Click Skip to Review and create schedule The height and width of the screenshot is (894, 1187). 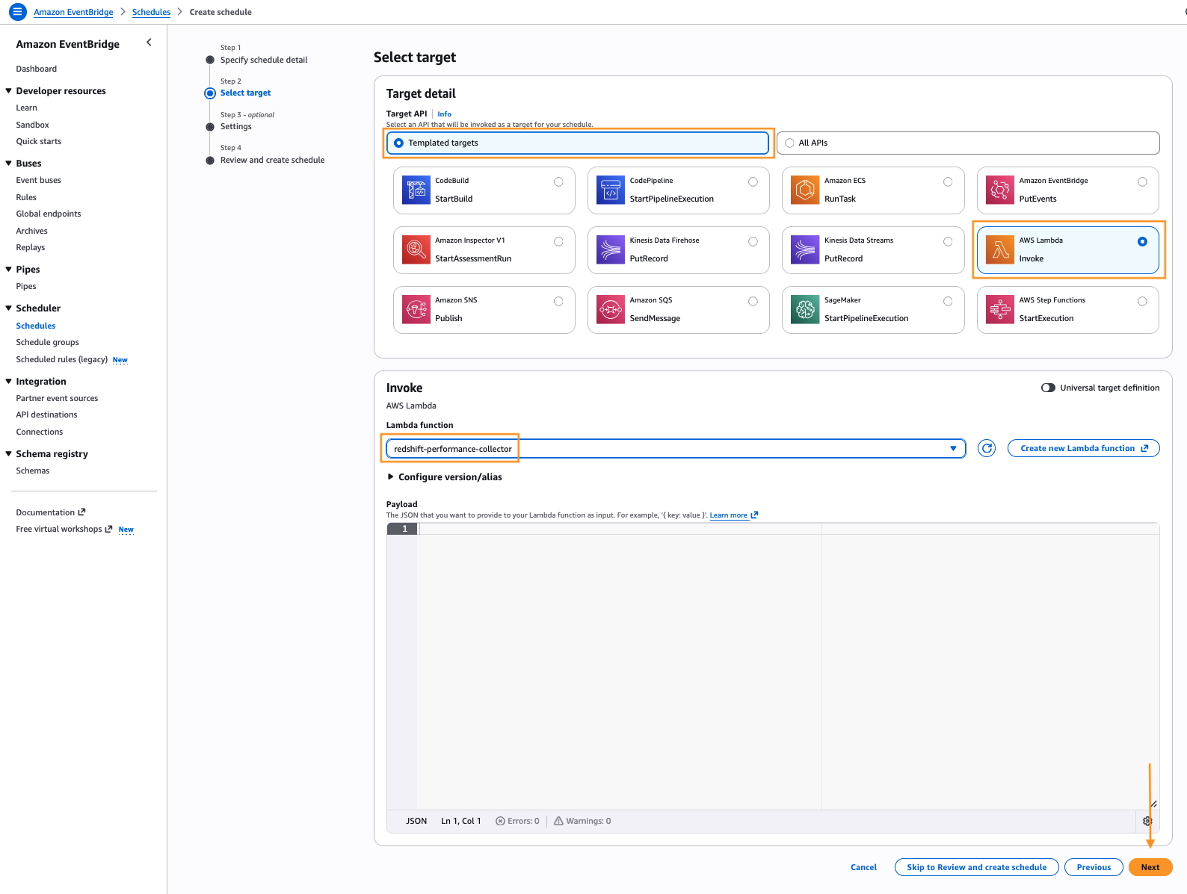976,867
